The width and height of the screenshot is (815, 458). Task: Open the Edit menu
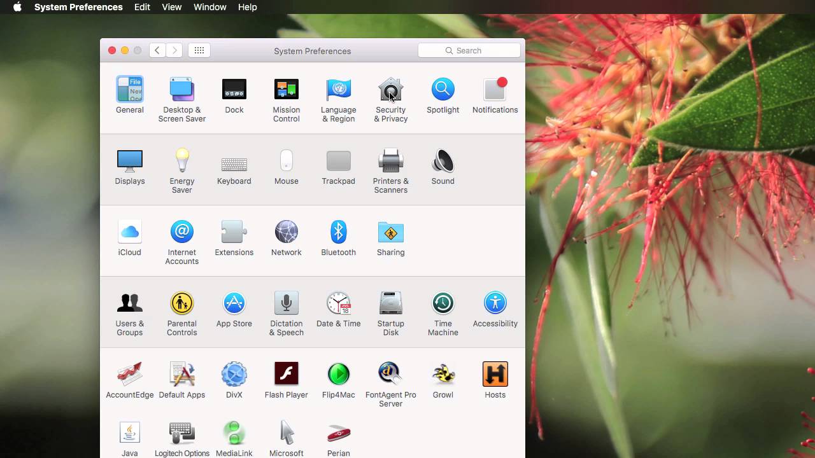[x=142, y=7]
